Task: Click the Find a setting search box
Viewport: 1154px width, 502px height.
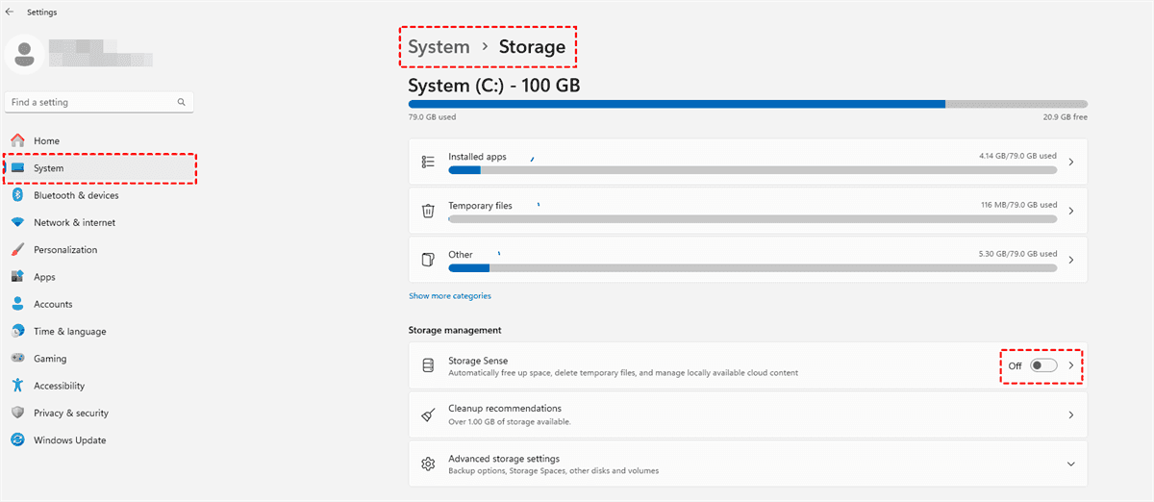Action: tap(91, 102)
